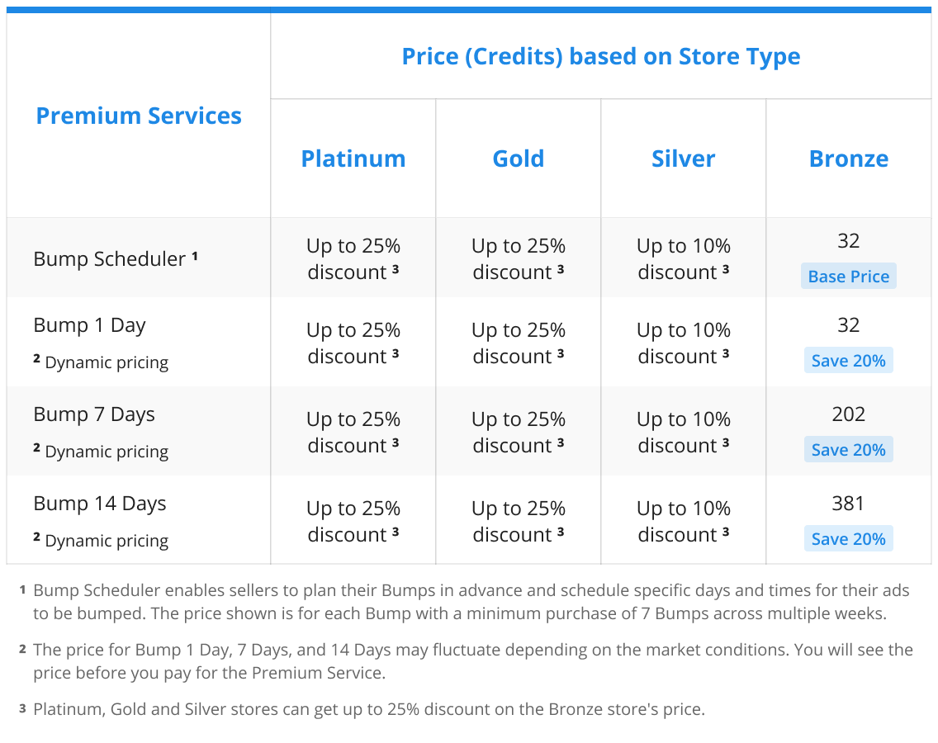Click "Save 20%" badge in Bump 1 Day row
The width and height of the screenshot is (938, 743).
pos(849,361)
